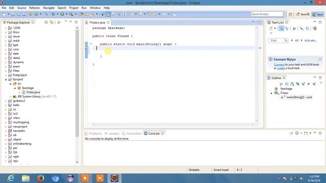326x183 pixels.
Task: Open Package Explorer view menu triangle
Action: [x=66, y=21]
